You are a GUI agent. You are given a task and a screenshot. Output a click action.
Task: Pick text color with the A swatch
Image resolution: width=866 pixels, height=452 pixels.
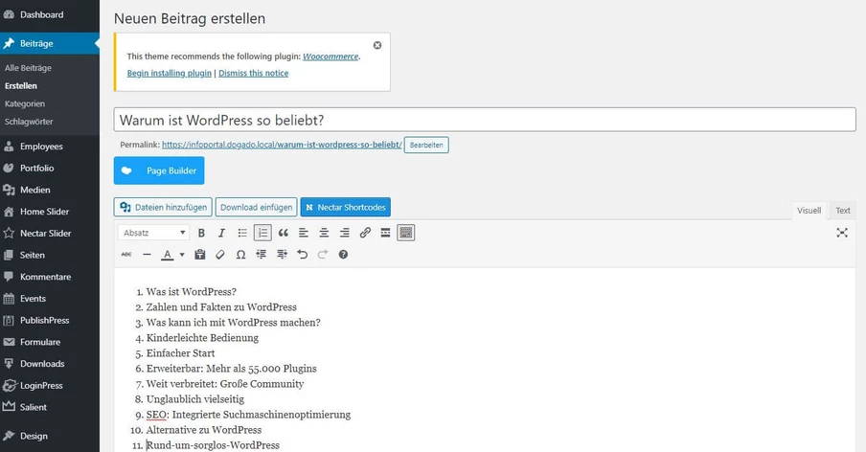click(x=168, y=255)
